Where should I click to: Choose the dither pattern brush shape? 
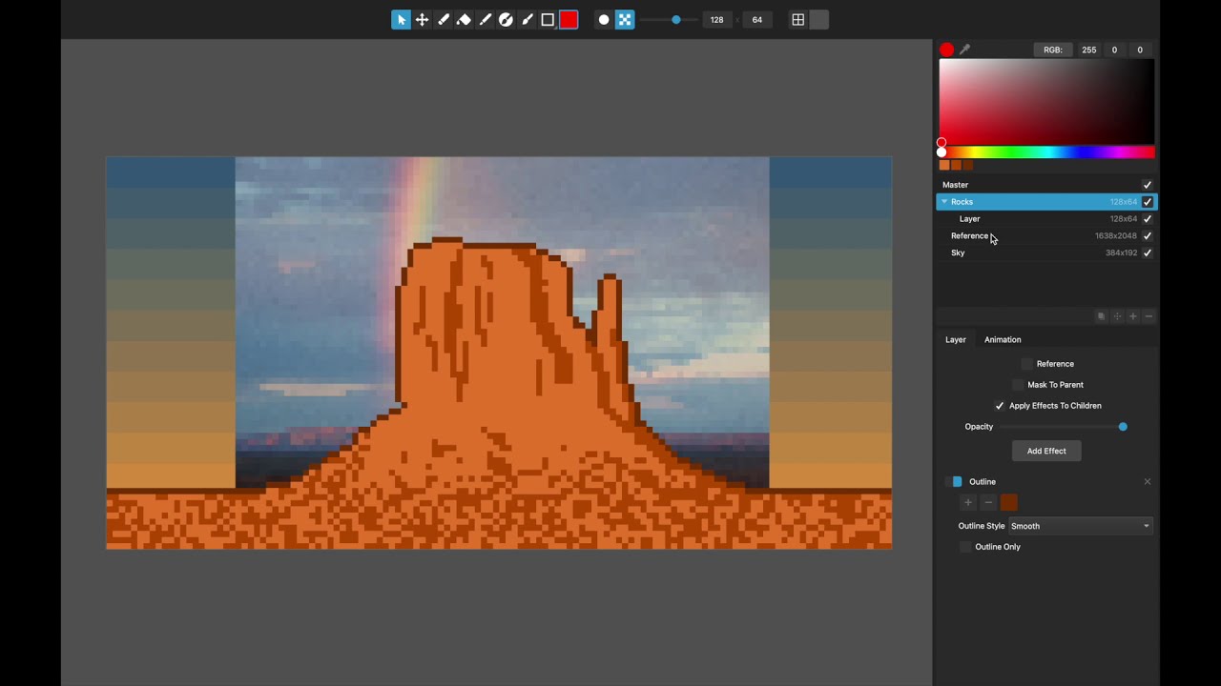coord(625,19)
